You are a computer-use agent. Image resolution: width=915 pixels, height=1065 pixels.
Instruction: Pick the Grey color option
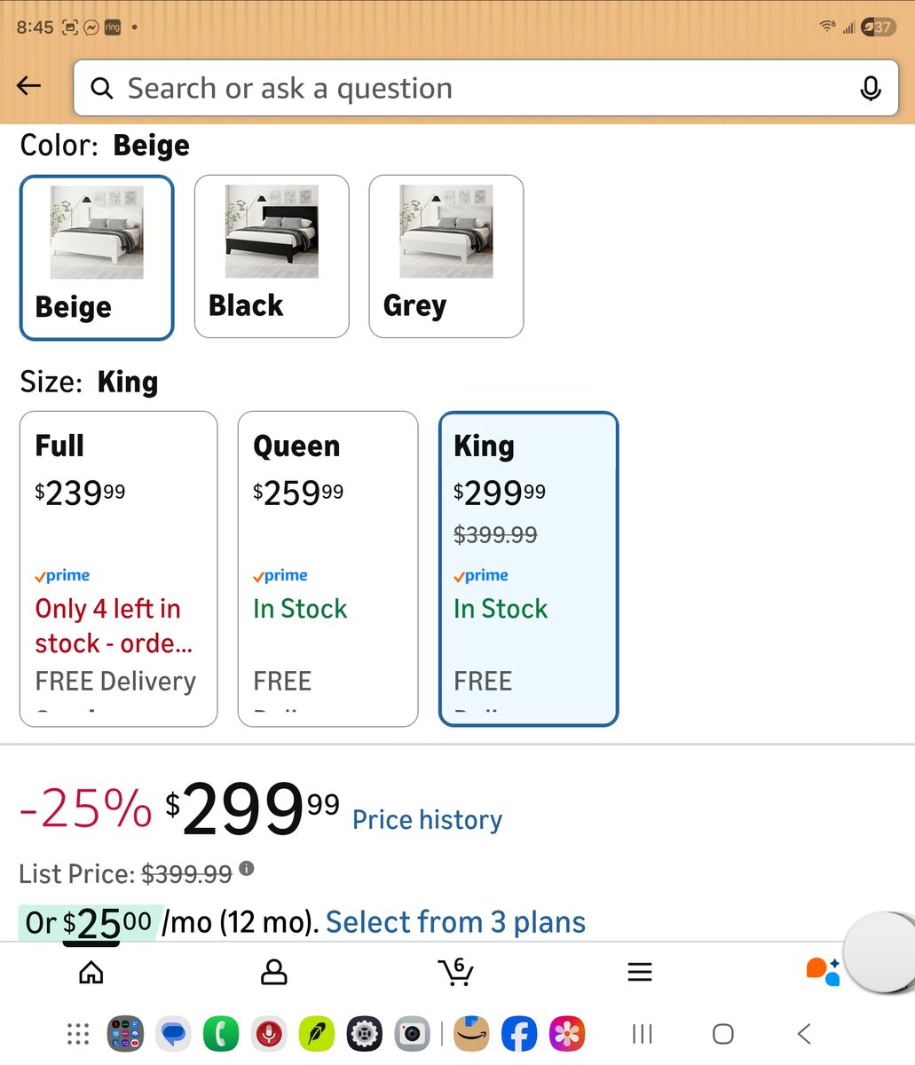pyautogui.click(x=446, y=256)
